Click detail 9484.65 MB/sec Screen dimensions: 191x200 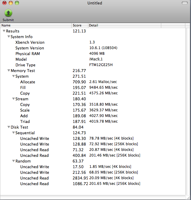pos(104,87)
